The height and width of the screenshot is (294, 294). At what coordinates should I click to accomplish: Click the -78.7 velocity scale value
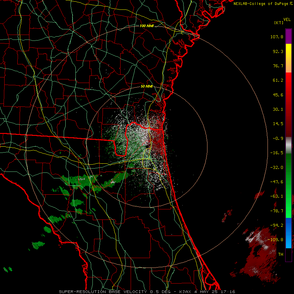[x=277, y=211]
